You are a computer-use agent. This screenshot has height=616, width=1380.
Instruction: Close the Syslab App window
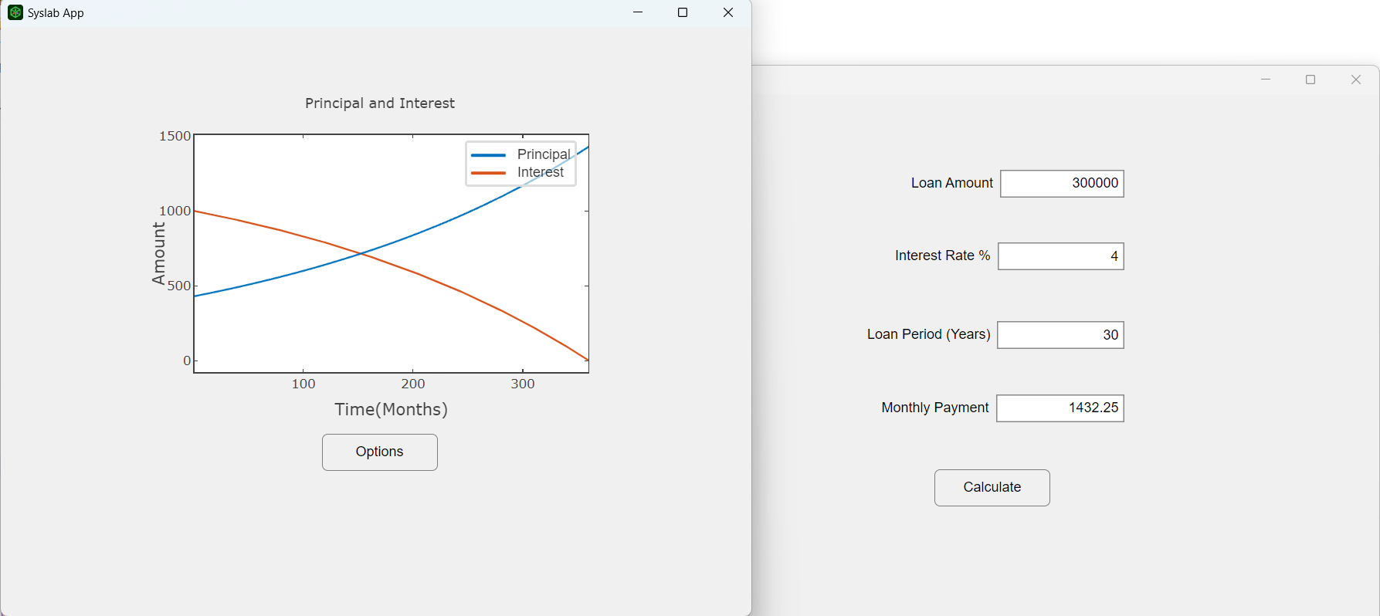(x=727, y=12)
